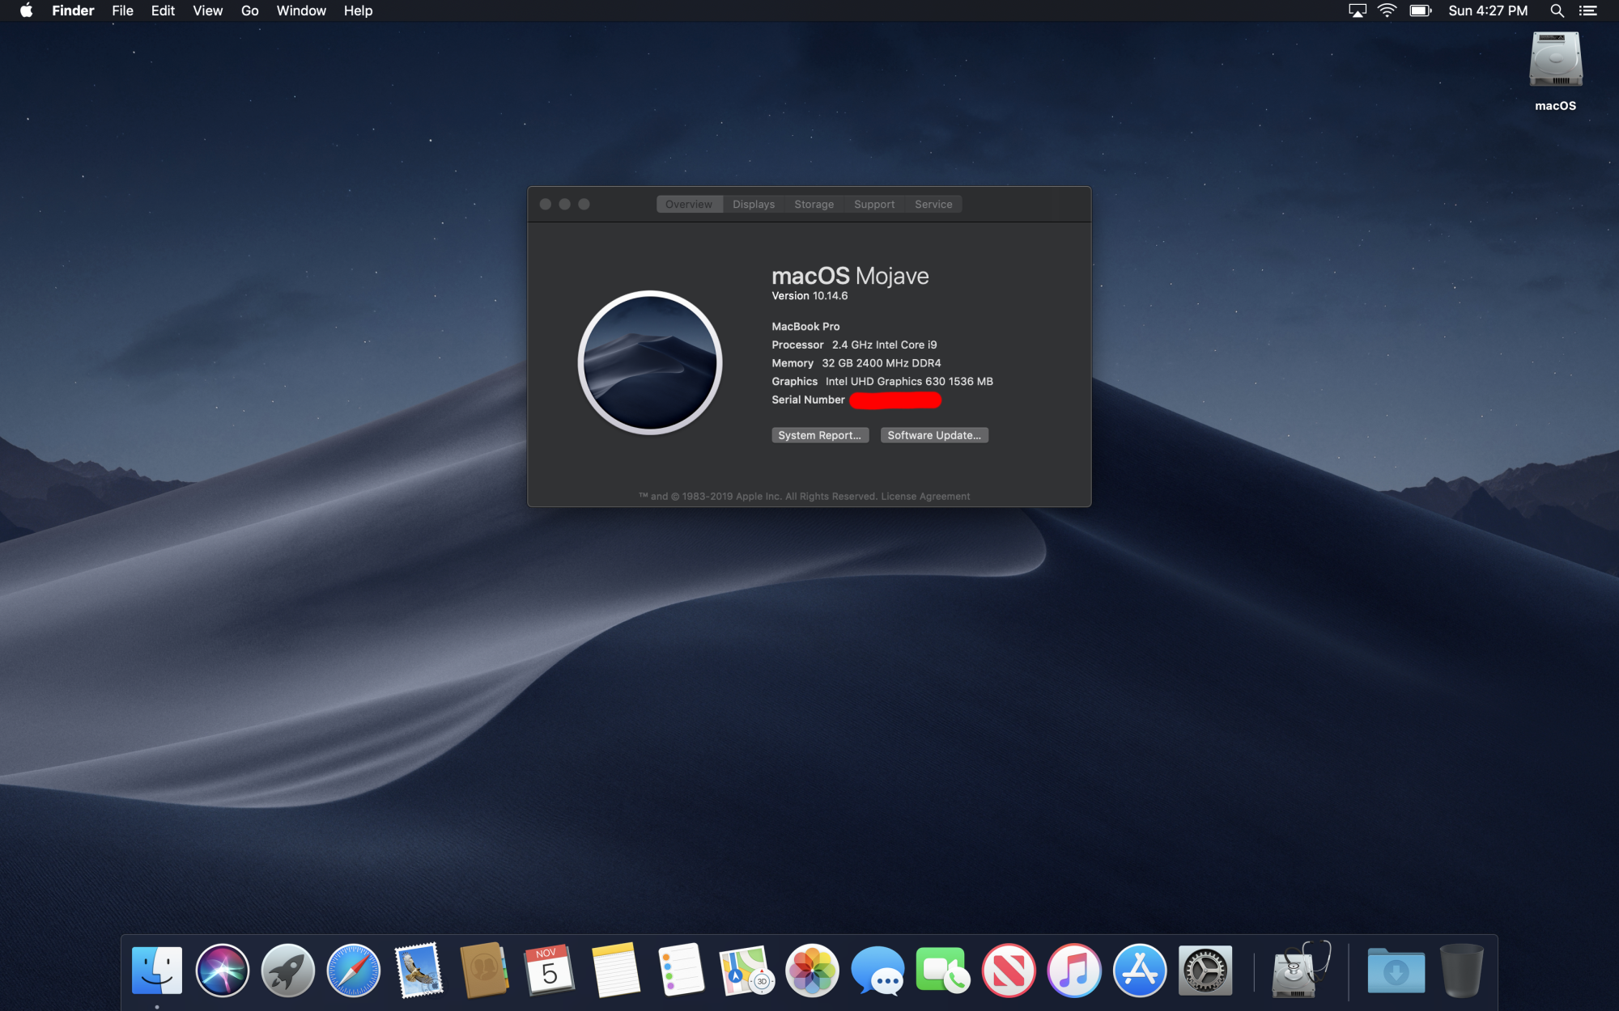Open the License Agreement link
Screen dimensions: 1619x1011
coord(925,497)
